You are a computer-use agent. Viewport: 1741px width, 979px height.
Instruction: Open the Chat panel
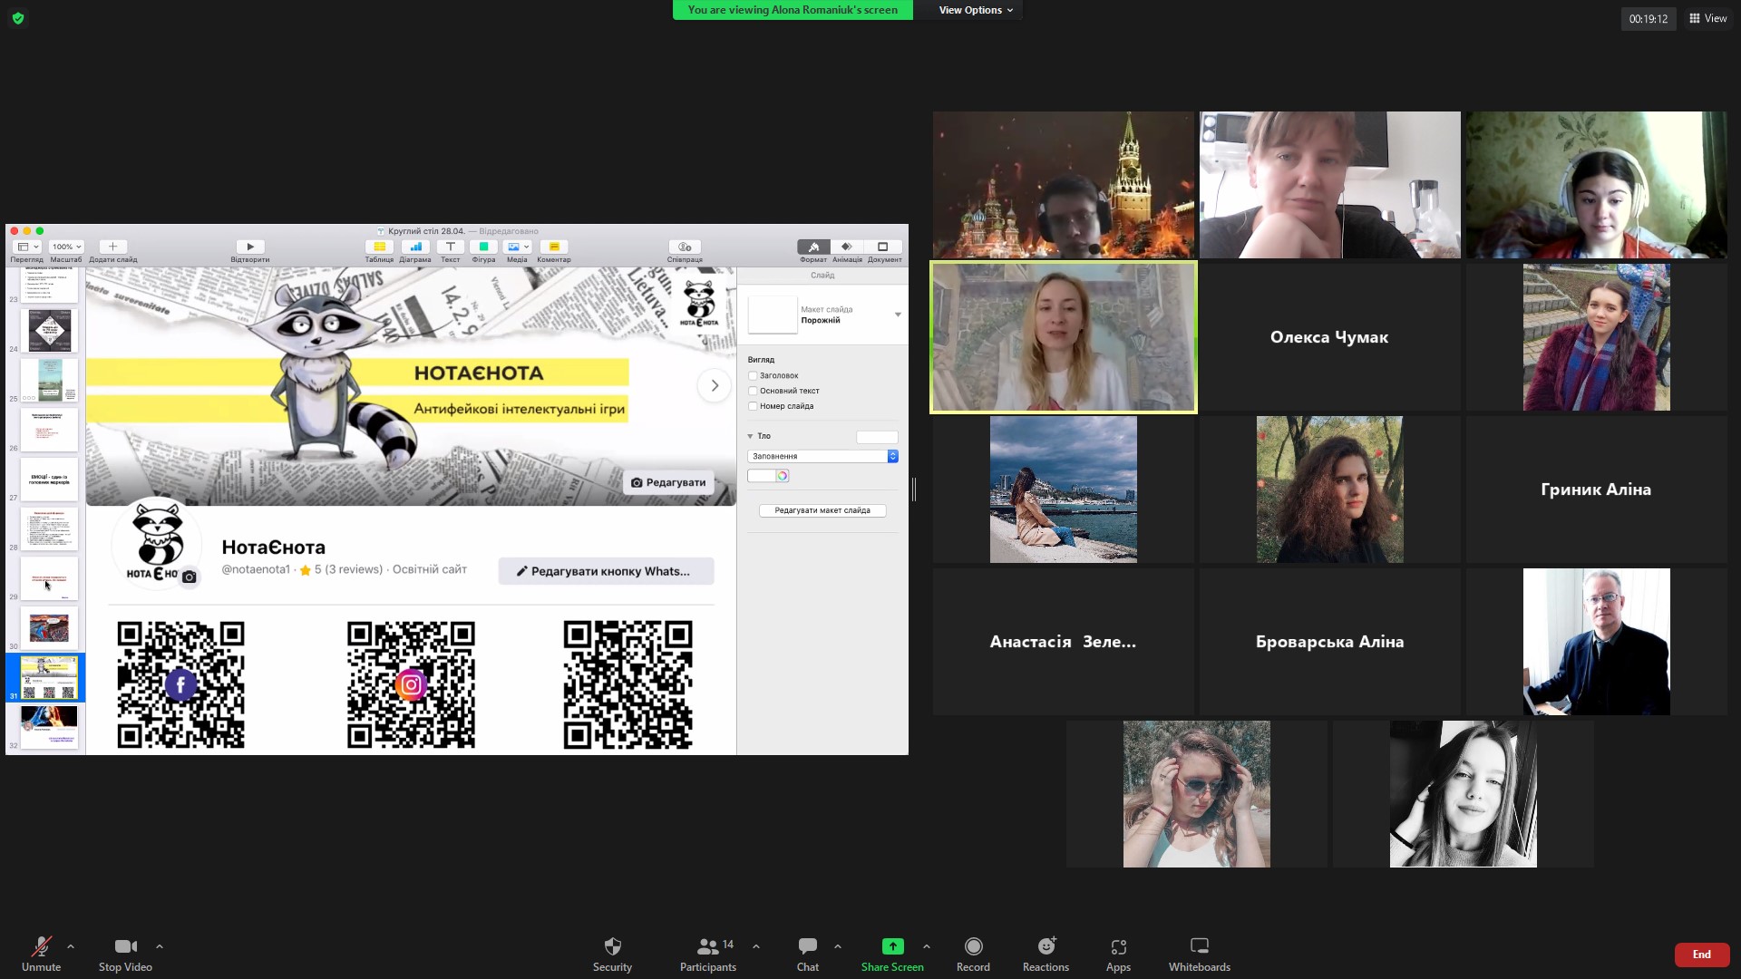click(807, 954)
